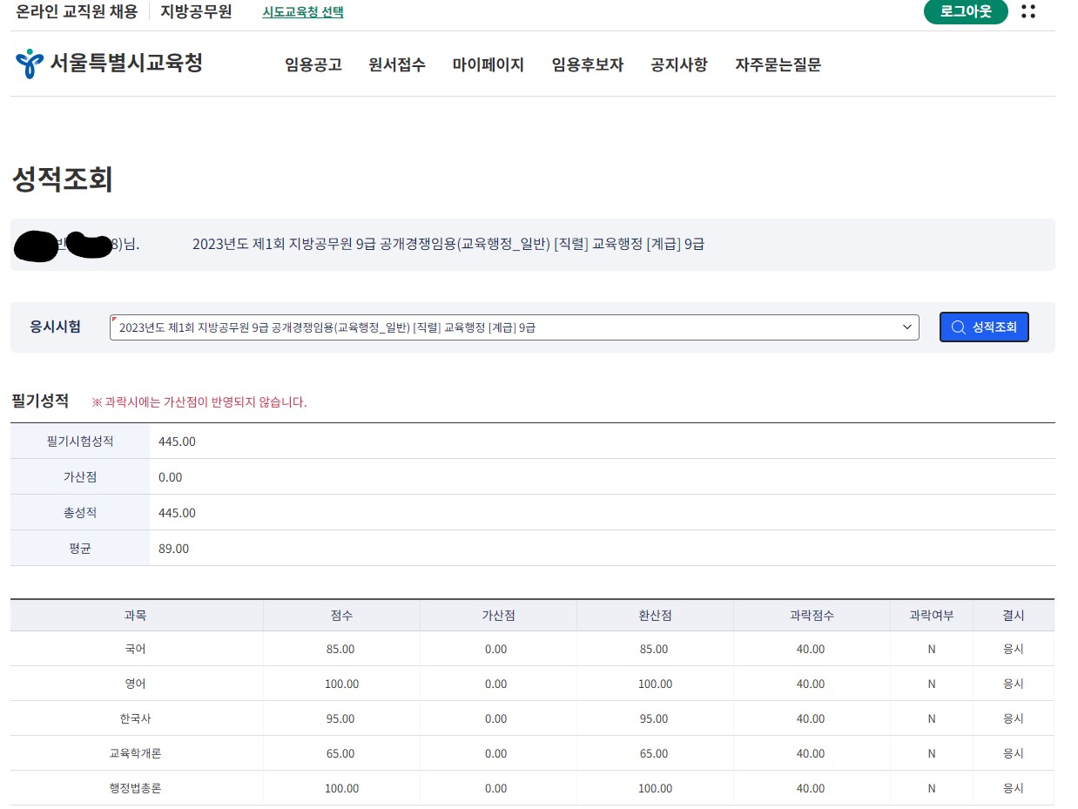1078x809 pixels.
Task: Click the 과목 column header
Action: pos(136,615)
